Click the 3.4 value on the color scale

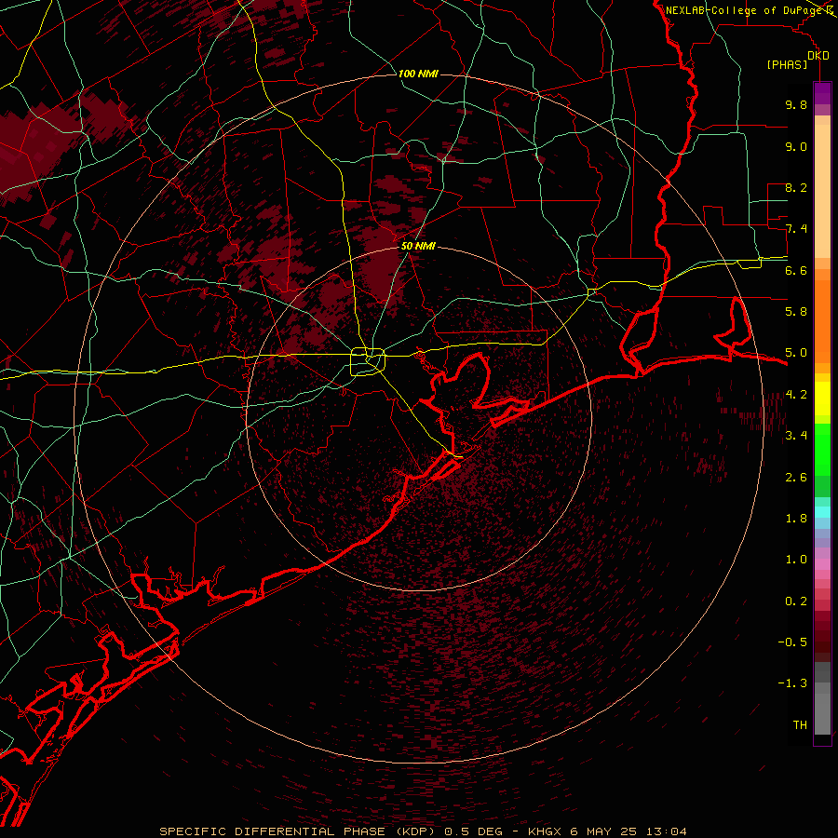coord(796,436)
